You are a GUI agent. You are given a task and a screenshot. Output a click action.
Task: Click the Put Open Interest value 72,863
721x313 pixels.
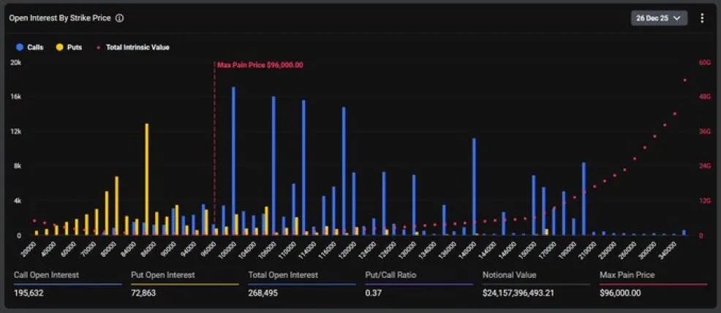pyautogui.click(x=143, y=293)
